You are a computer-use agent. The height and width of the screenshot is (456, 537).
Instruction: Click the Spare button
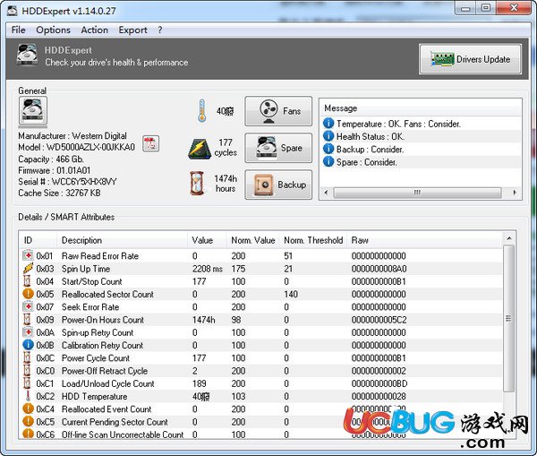coord(278,148)
